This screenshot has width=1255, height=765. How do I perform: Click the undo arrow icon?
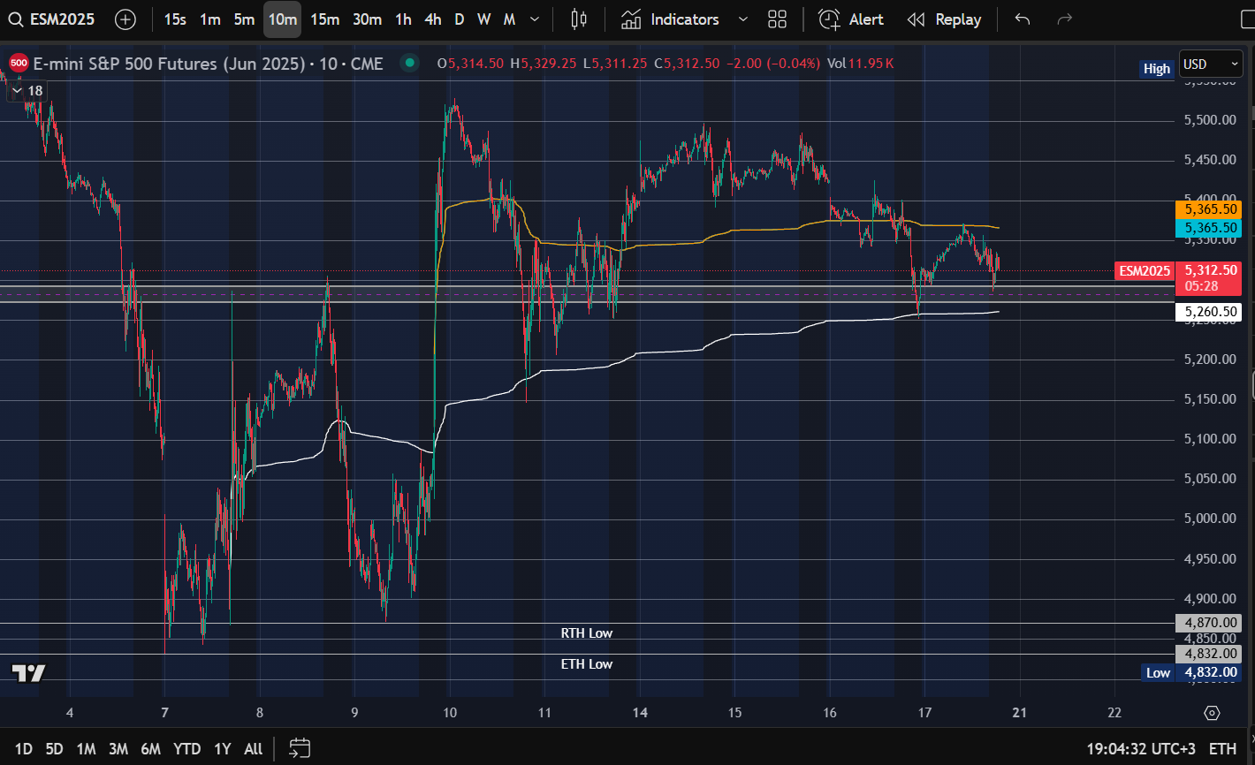click(1023, 19)
